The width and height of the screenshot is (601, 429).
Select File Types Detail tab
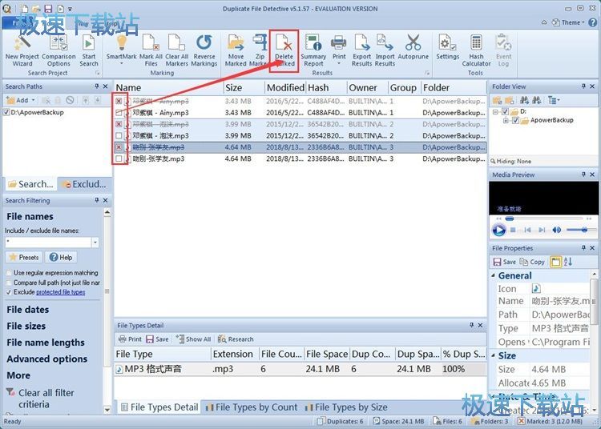point(159,407)
